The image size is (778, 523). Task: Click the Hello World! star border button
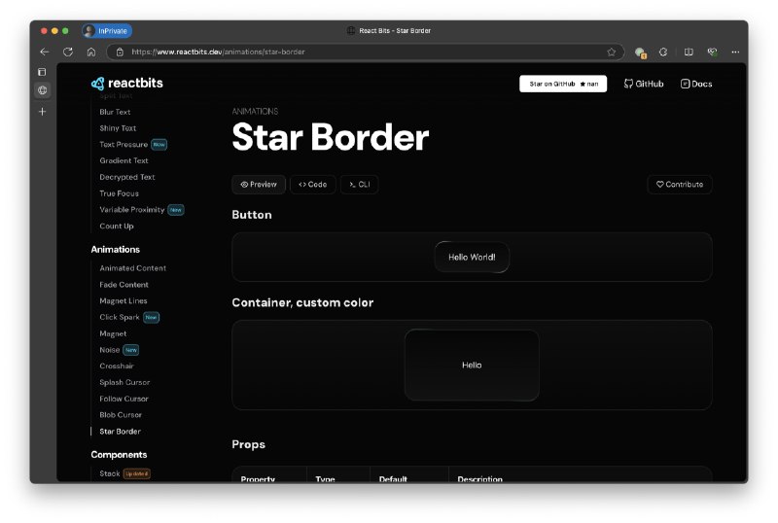click(x=472, y=257)
